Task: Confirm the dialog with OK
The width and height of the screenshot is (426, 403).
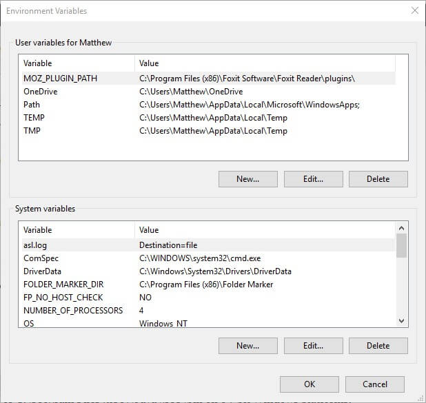Action: tap(310, 384)
